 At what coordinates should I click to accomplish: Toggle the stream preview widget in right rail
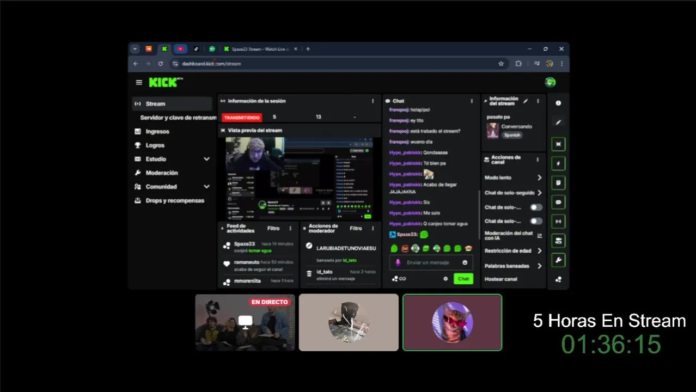558,144
